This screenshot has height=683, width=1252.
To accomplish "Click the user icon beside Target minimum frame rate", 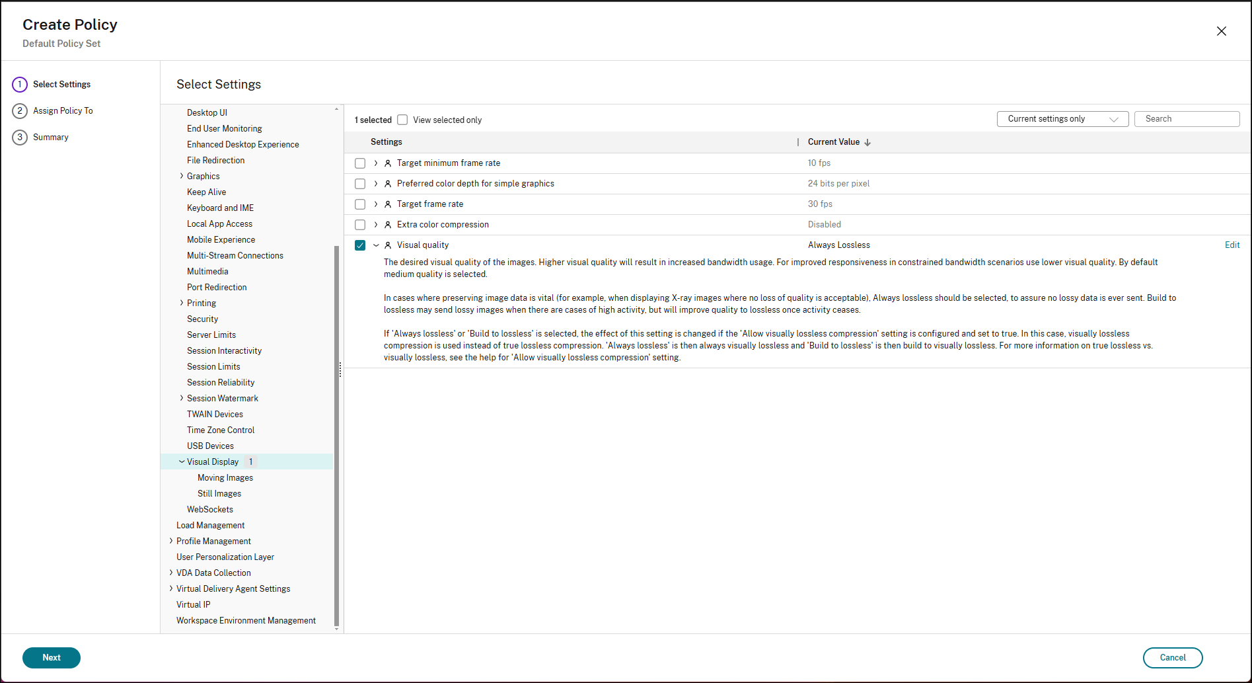I will click(388, 163).
